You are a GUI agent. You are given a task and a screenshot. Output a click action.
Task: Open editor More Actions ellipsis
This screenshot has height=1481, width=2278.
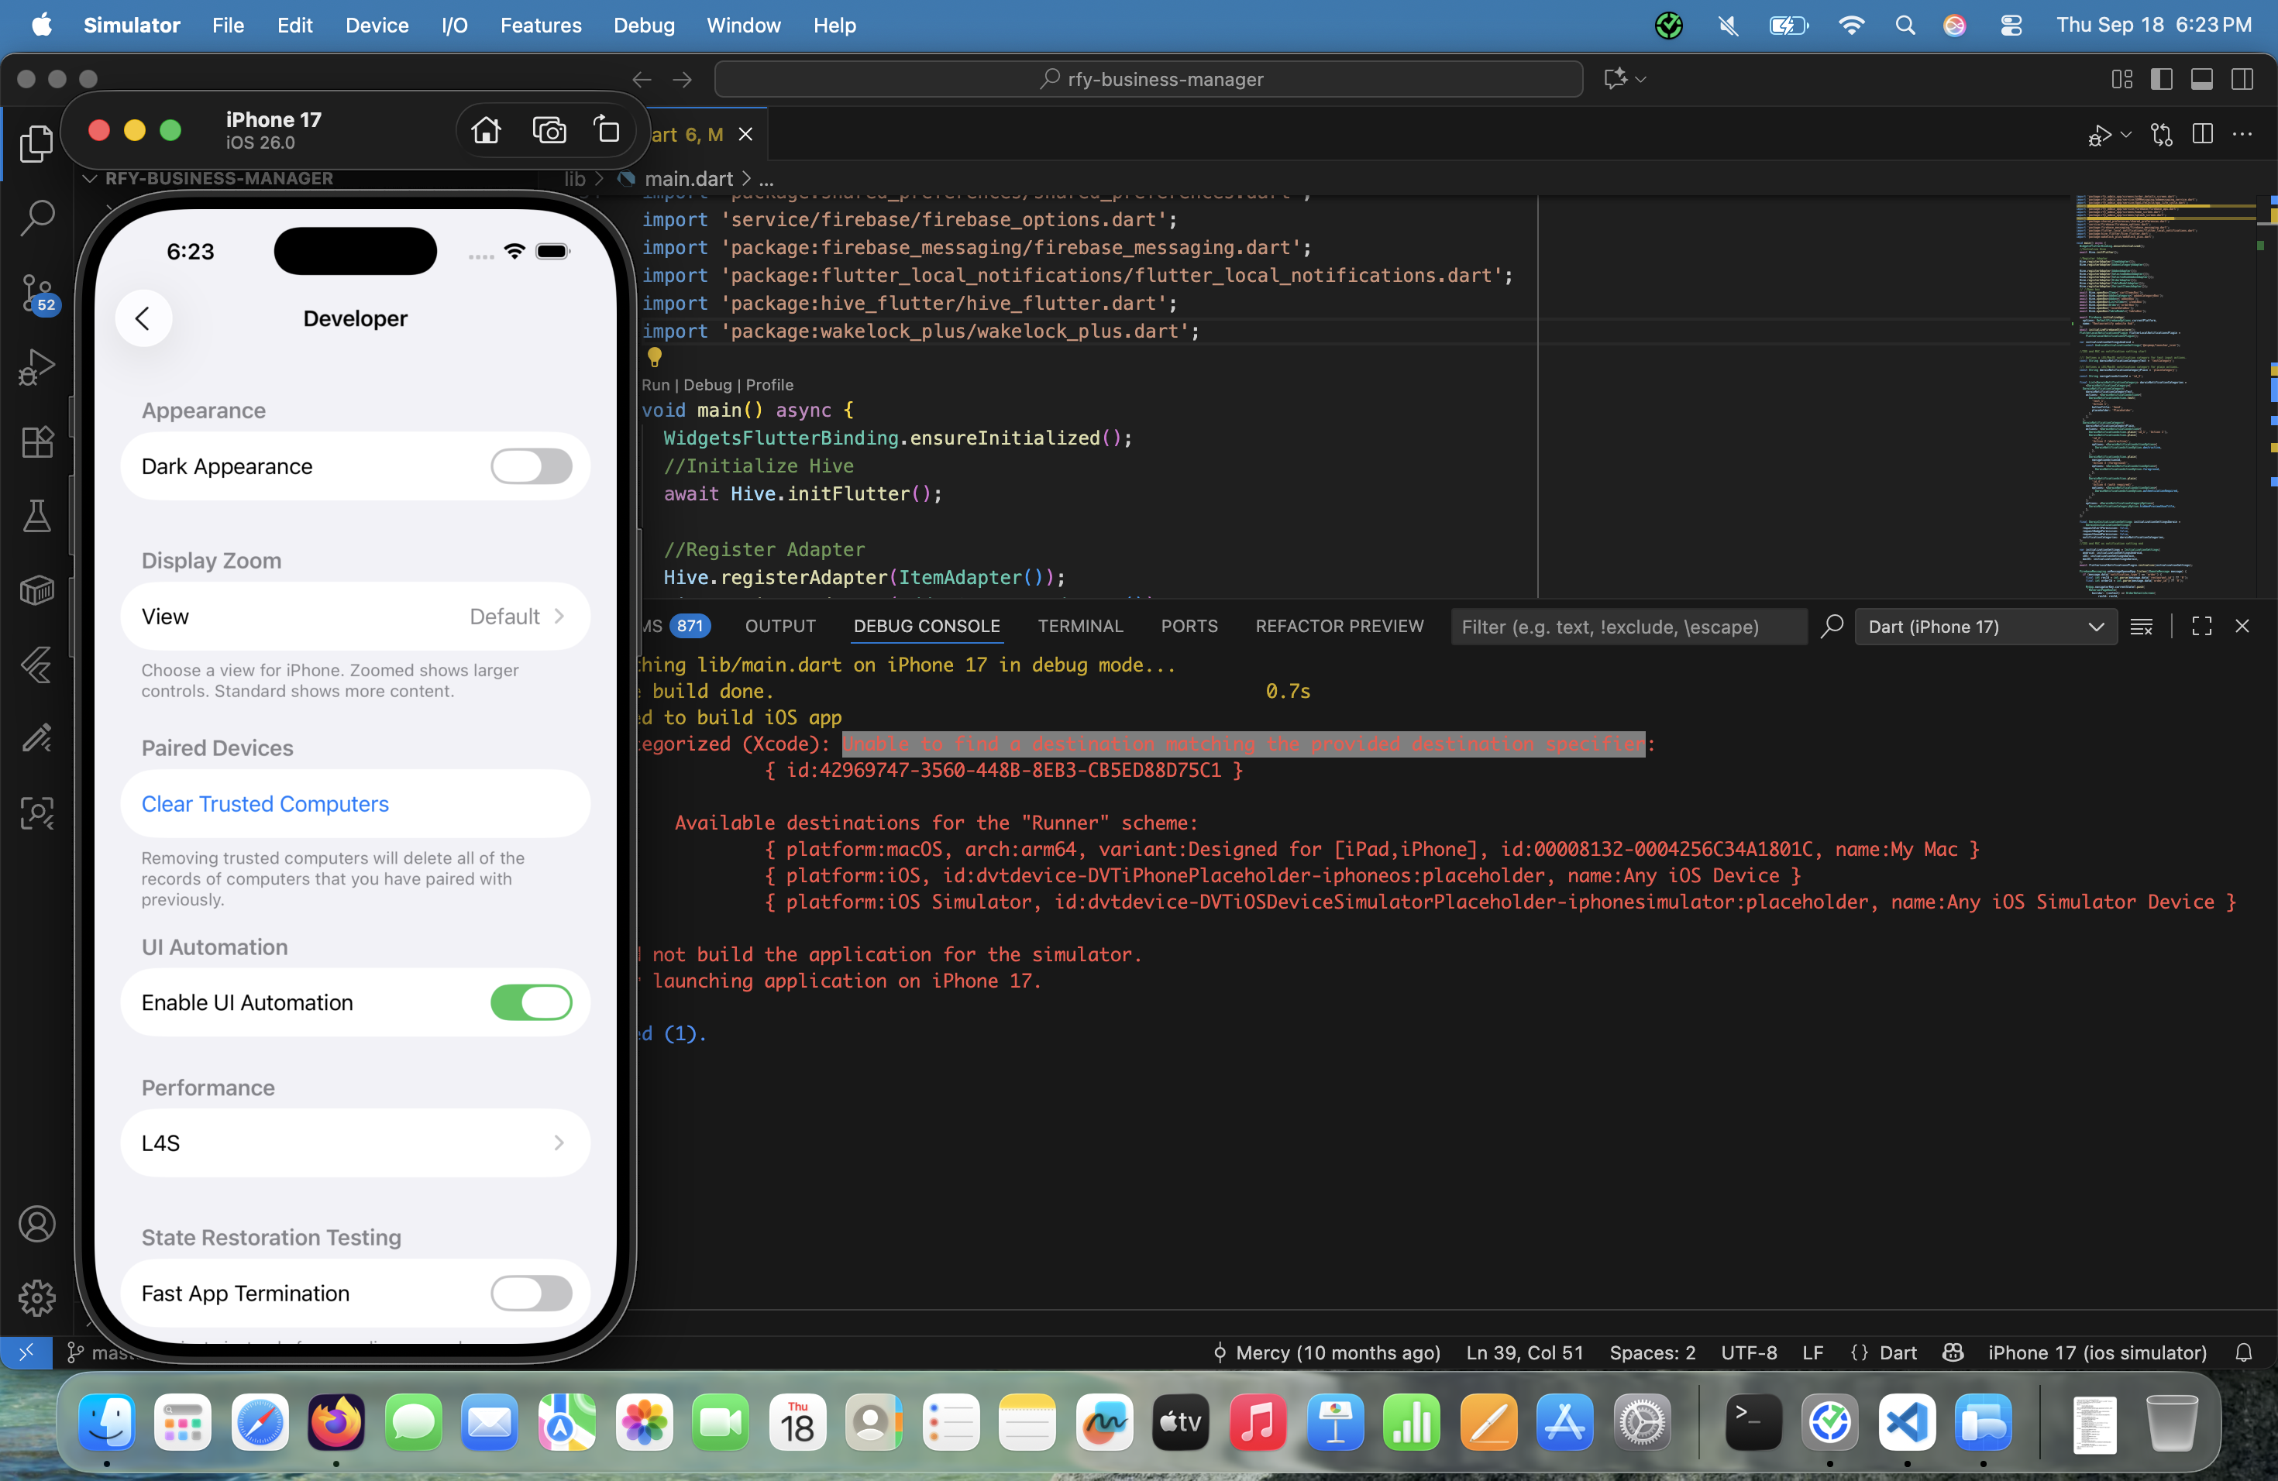click(2242, 135)
